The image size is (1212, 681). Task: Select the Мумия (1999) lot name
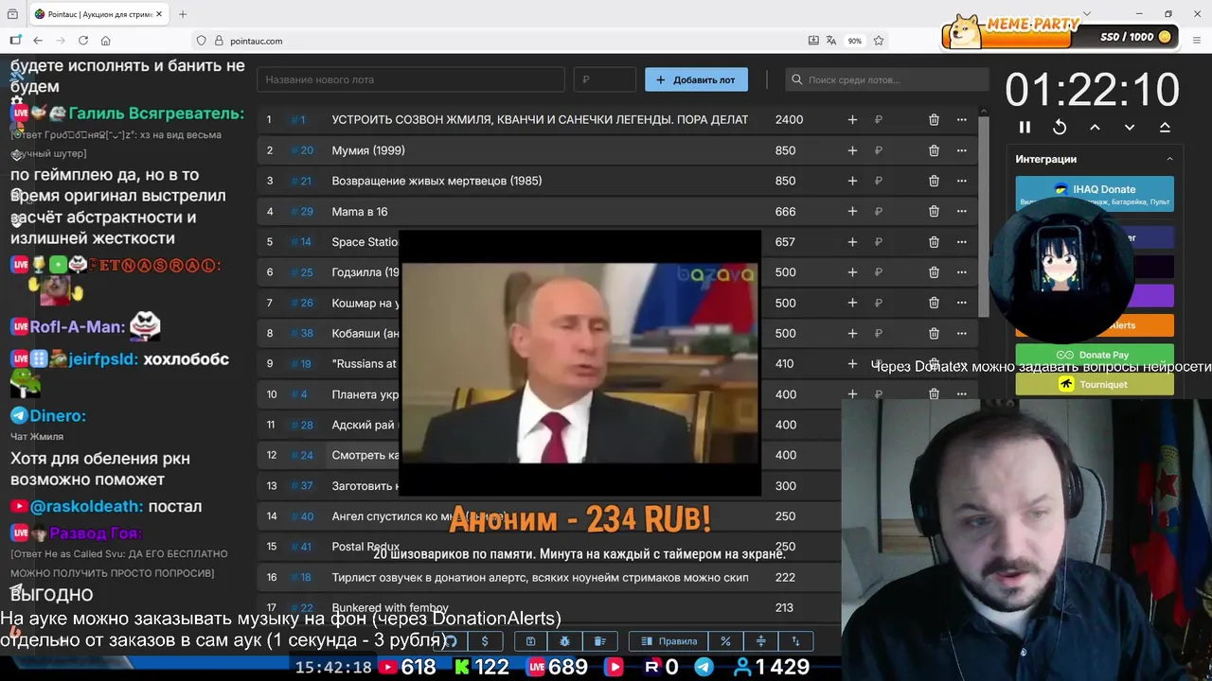[x=368, y=150]
